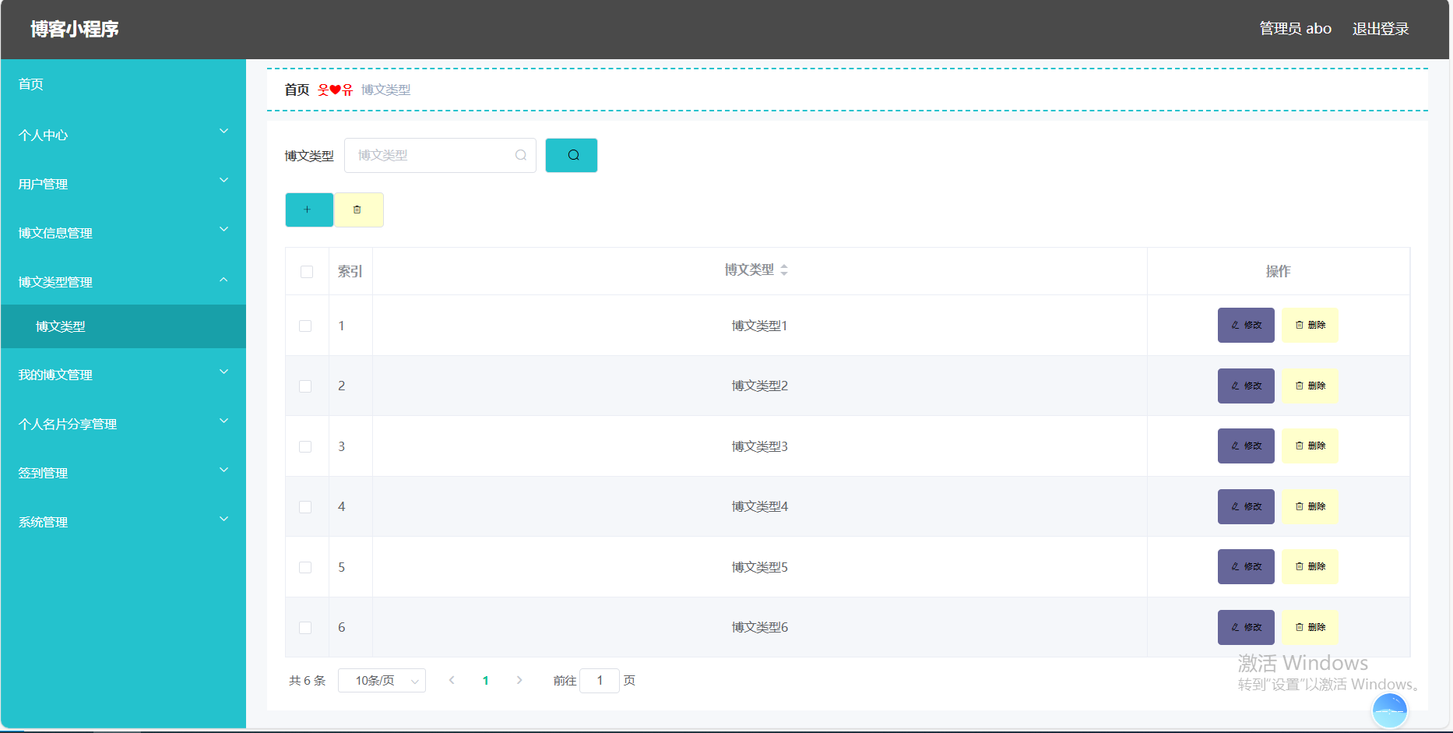The image size is (1453, 733).
Task: Expand the 用户管理 sidebar menu
Action: point(123,184)
